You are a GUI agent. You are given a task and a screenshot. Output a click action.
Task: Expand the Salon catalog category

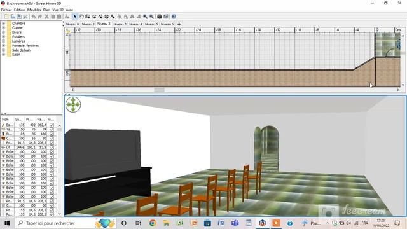3,55
